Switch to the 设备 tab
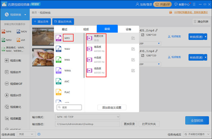This screenshot has width=212, height=139. (x=129, y=29)
